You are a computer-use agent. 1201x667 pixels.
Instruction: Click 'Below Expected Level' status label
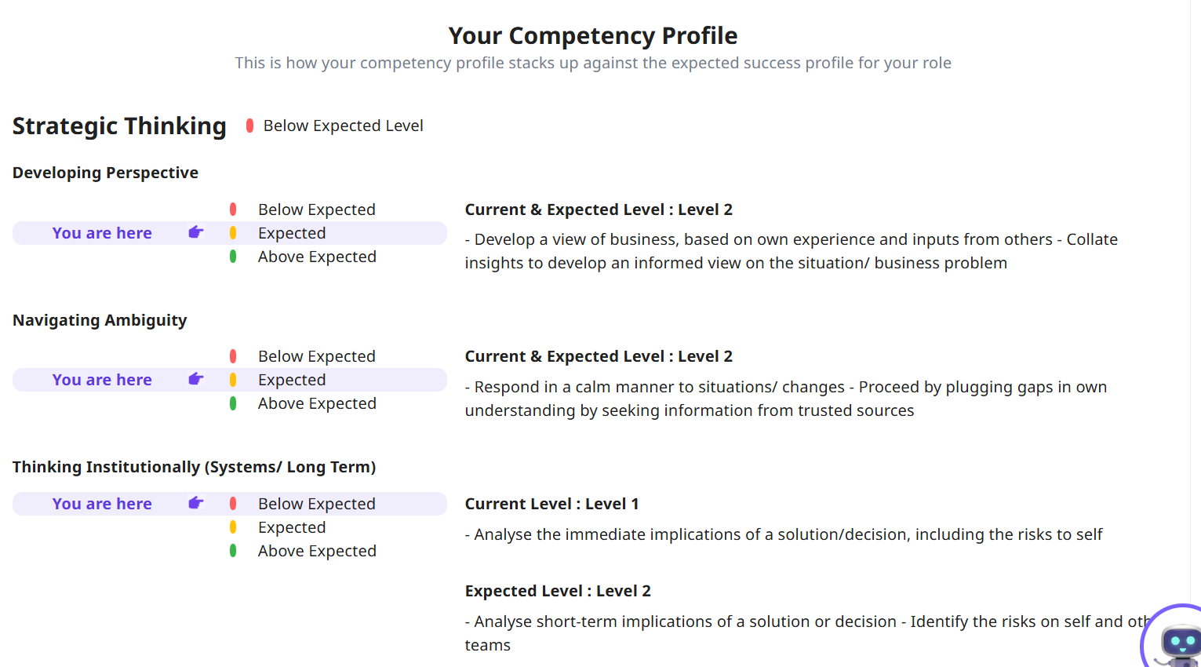pyautogui.click(x=343, y=126)
